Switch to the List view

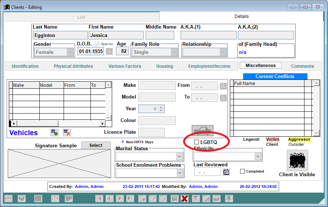tap(81, 17)
